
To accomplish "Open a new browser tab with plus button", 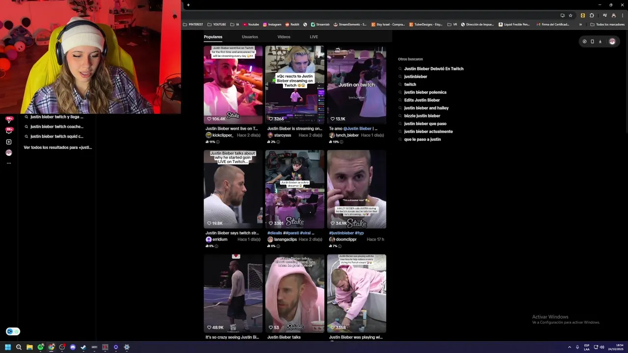I will (188, 5).
